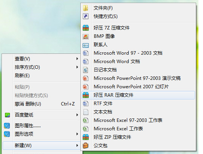Create a 好压 ZIP 压缩文件

138,137
